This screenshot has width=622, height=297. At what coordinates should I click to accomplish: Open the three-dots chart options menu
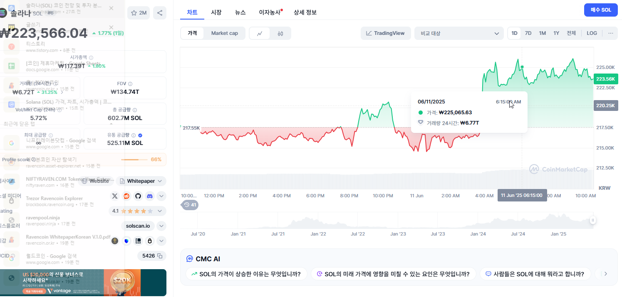[x=611, y=33]
